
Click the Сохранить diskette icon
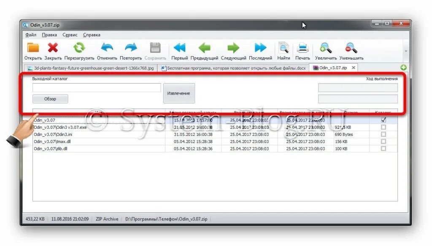pos(155,48)
